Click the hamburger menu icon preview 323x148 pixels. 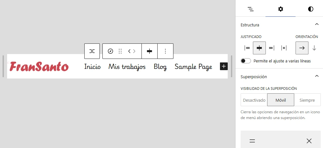click(252, 141)
